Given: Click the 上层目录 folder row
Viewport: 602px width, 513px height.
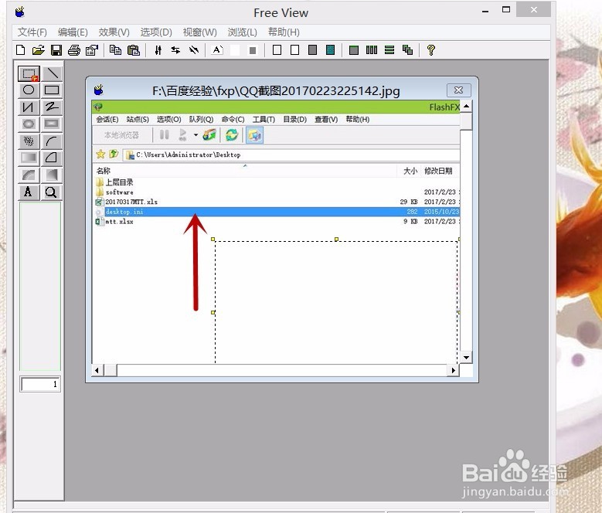Looking at the screenshot, I should (x=277, y=182).
